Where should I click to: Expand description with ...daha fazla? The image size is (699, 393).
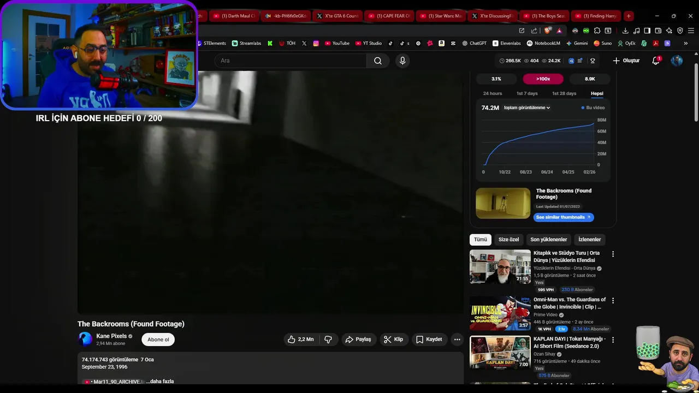(x=160, y=382)
